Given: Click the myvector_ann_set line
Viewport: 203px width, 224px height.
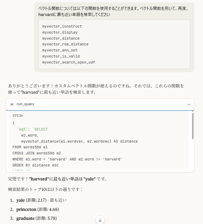Looking at the screenshot, I should pos(60,50).
